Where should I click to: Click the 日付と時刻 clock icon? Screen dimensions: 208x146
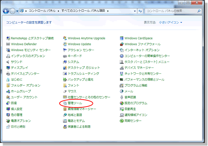point(8,127)
